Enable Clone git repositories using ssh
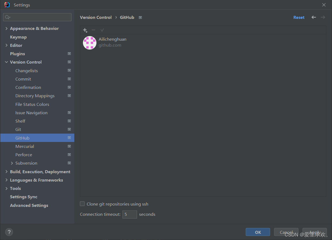Image resolution: width=332 pixels, height=240 pixels. point(82,204)
